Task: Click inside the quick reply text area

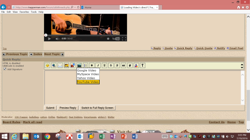Action: point(143,87)
